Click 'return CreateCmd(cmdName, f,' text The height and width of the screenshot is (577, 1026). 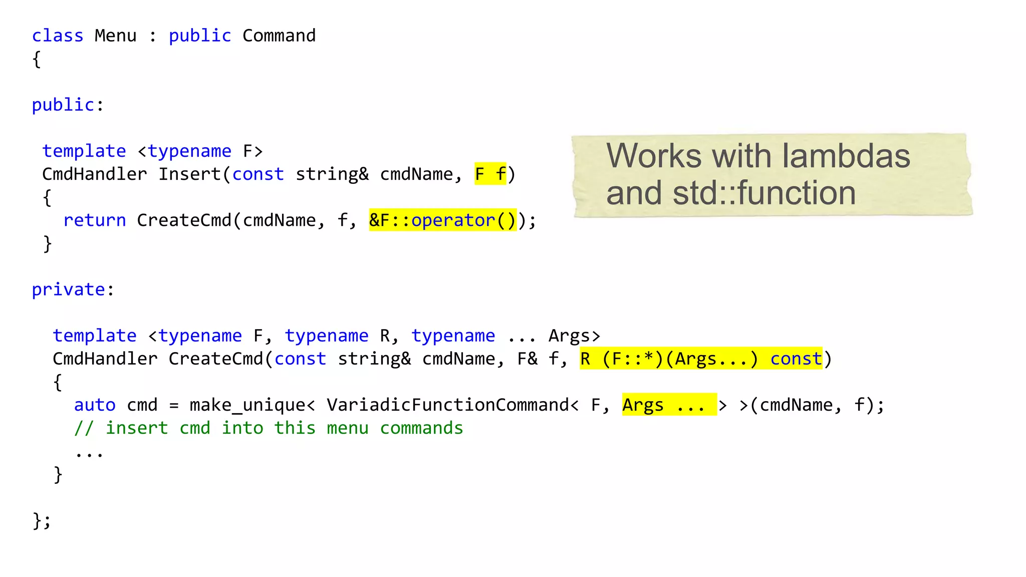pos(210,220)
